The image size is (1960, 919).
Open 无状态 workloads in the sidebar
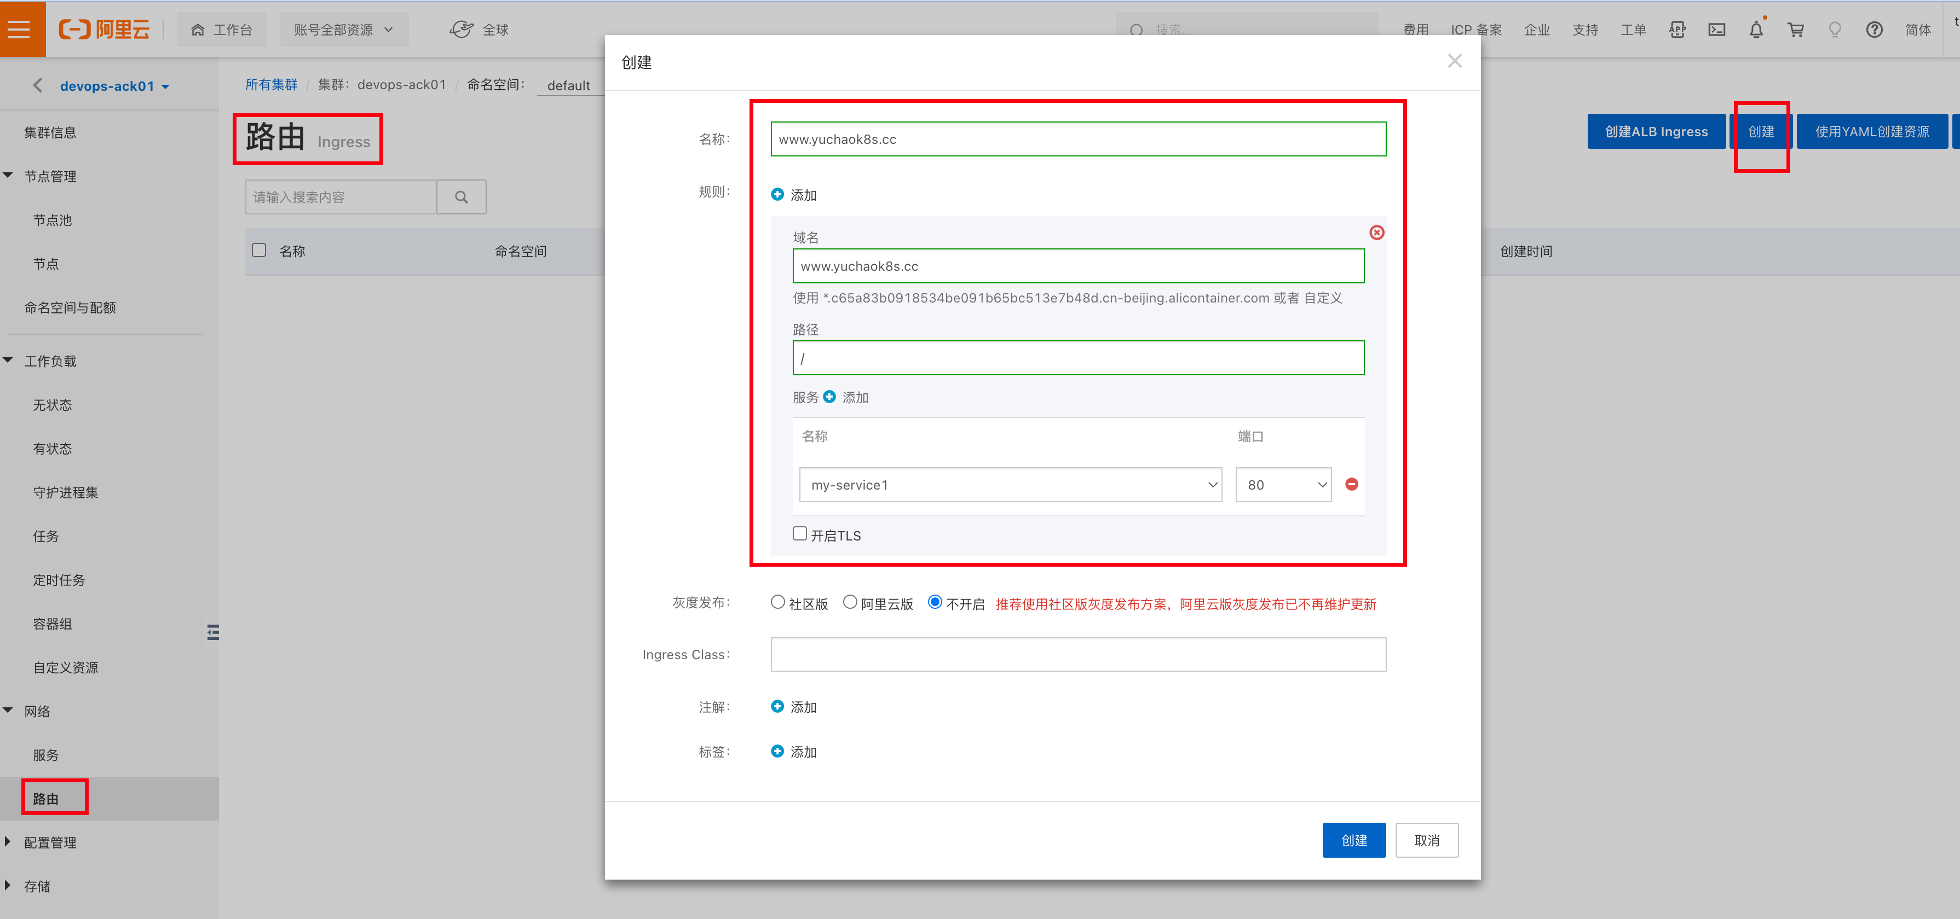point(53,405)
